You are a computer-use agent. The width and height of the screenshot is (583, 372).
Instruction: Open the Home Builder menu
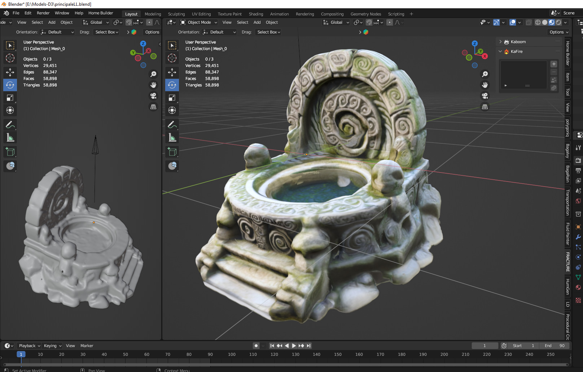[101, 13]
